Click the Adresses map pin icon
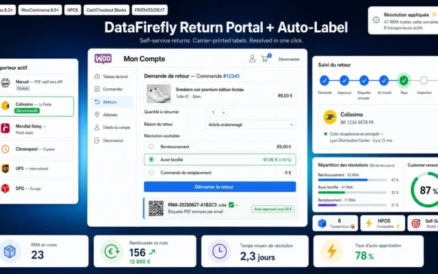This screenshot has width=438, height=274. coord(97,114)
